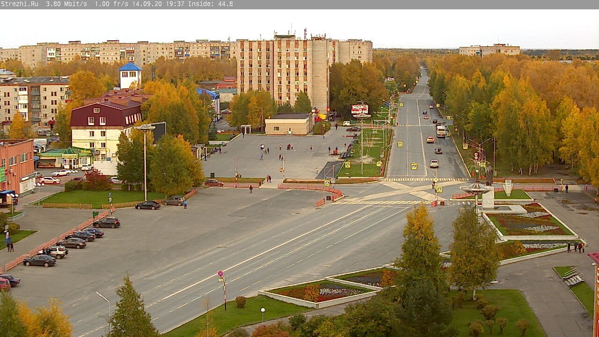Screen dimensions: 599x337
Task: Click the Strezhi.Ru overlay label
Action: point(19,4)
